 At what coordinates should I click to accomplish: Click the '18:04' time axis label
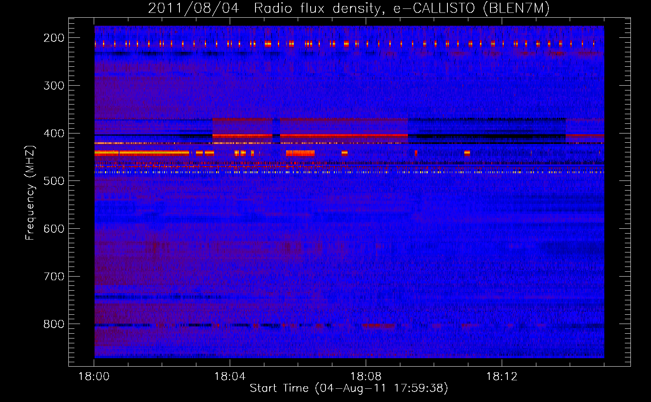pos(230,377)
